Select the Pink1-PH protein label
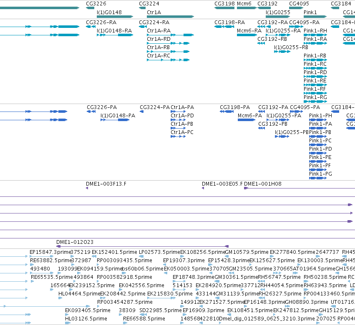Screen dimensions: 355x325 tap(321, 116)
